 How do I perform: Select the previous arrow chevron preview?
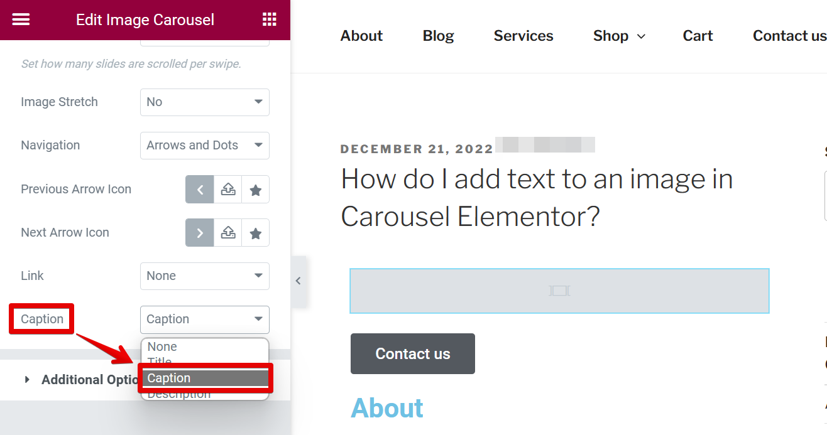pos(199,189)
